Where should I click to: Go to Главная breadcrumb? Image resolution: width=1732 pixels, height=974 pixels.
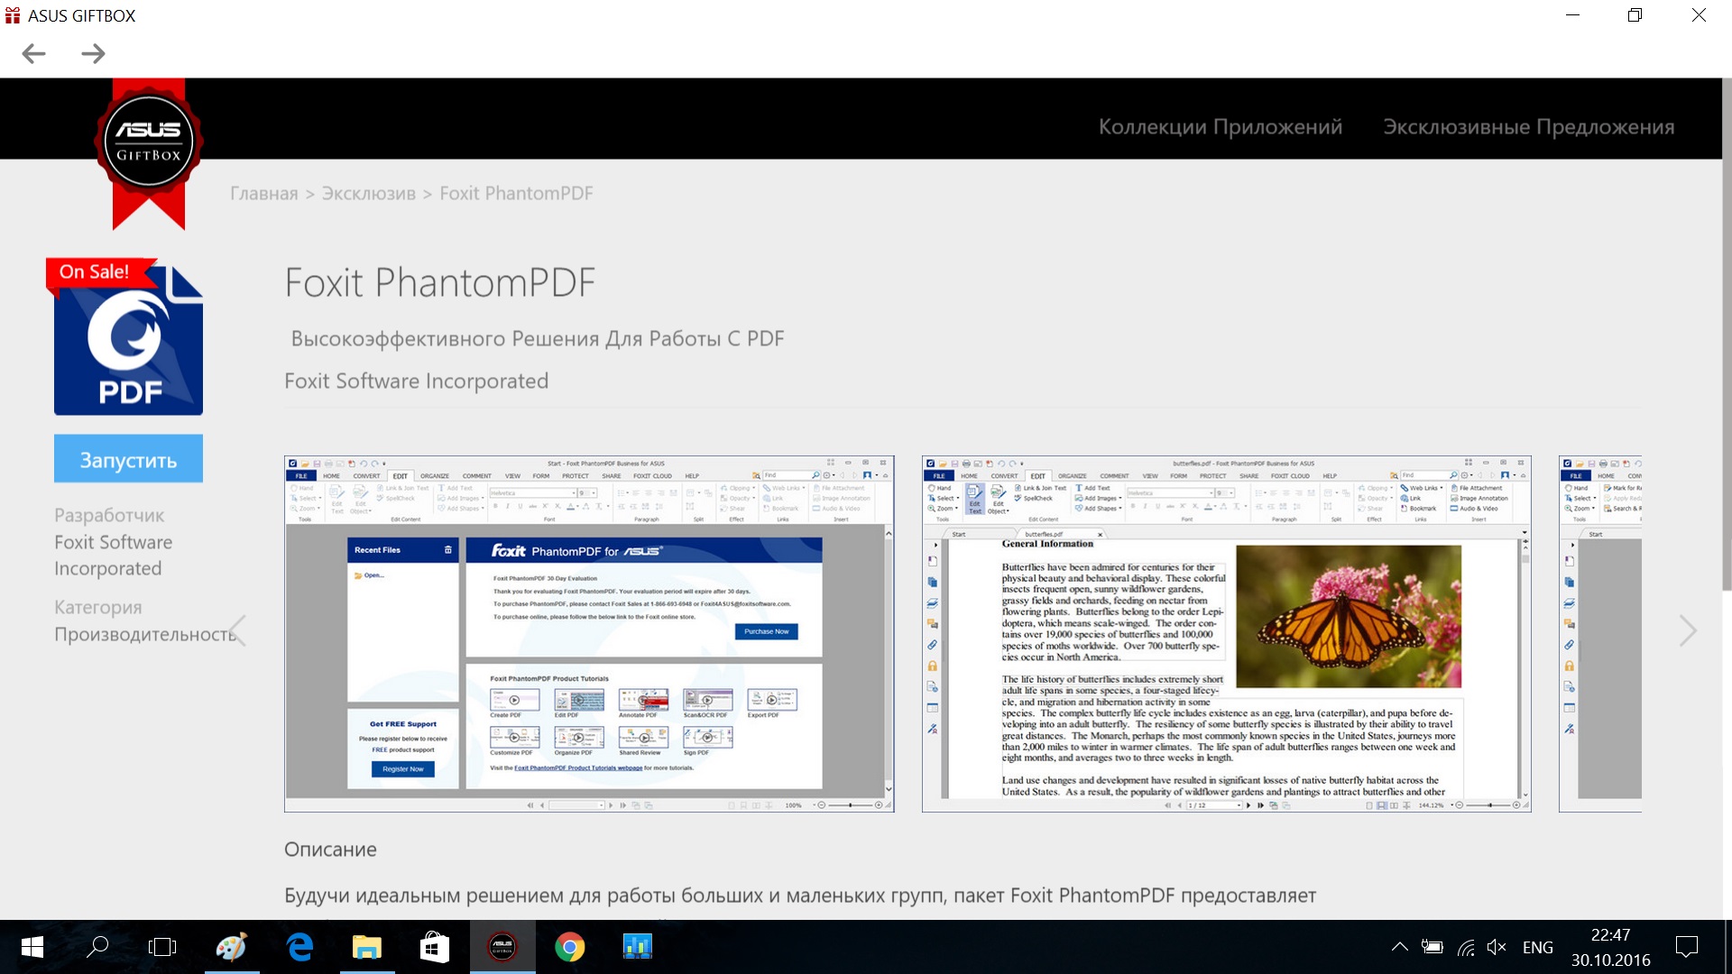(263, 194)
